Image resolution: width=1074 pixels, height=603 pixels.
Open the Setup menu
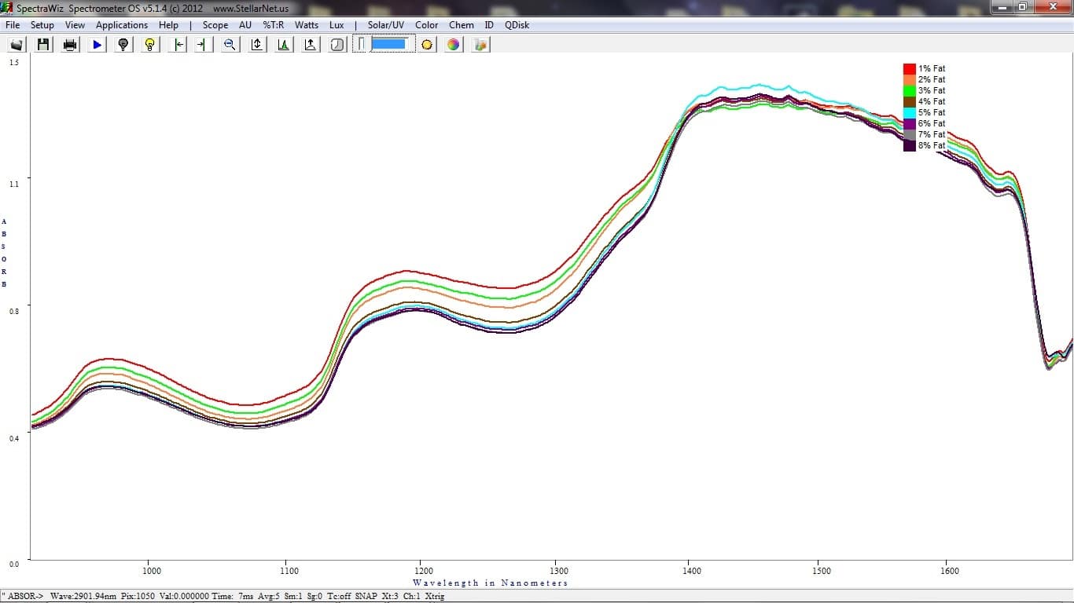click(x=42, y=25)
